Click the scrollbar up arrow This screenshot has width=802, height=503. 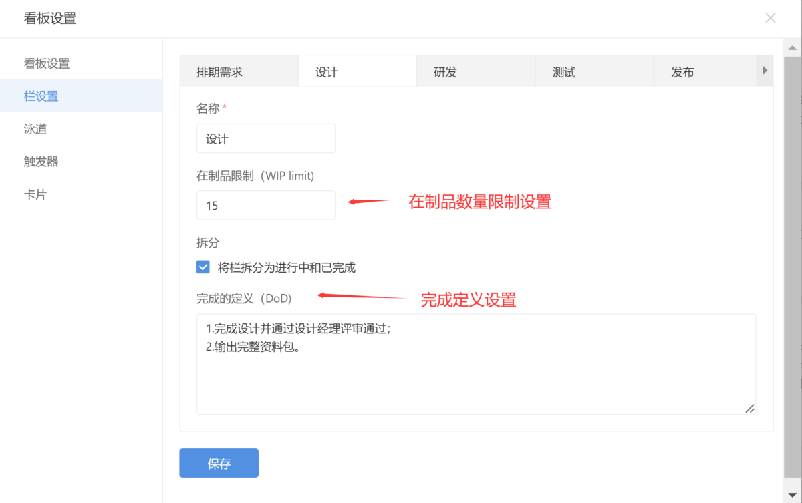click(x=792, y=48)
